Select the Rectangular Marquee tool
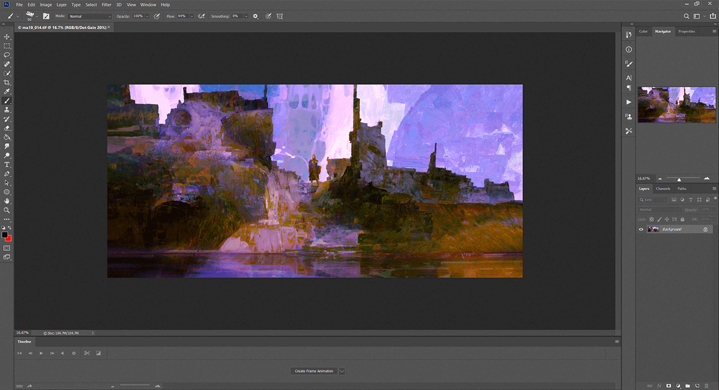The image size is (719, 390). [7, 46]
